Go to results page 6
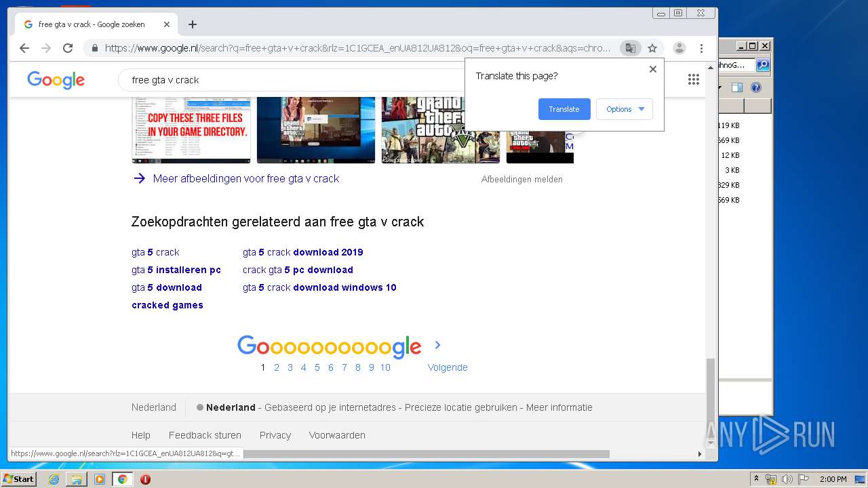The width and height of the screenshot is (868, 488). tap(331, 367)
